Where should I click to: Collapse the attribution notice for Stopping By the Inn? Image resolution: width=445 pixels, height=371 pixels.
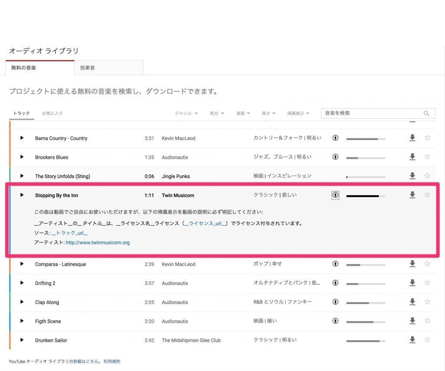335,195
